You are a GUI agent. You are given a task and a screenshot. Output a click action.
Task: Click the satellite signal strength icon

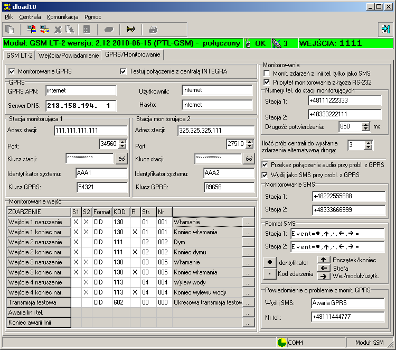277,43
